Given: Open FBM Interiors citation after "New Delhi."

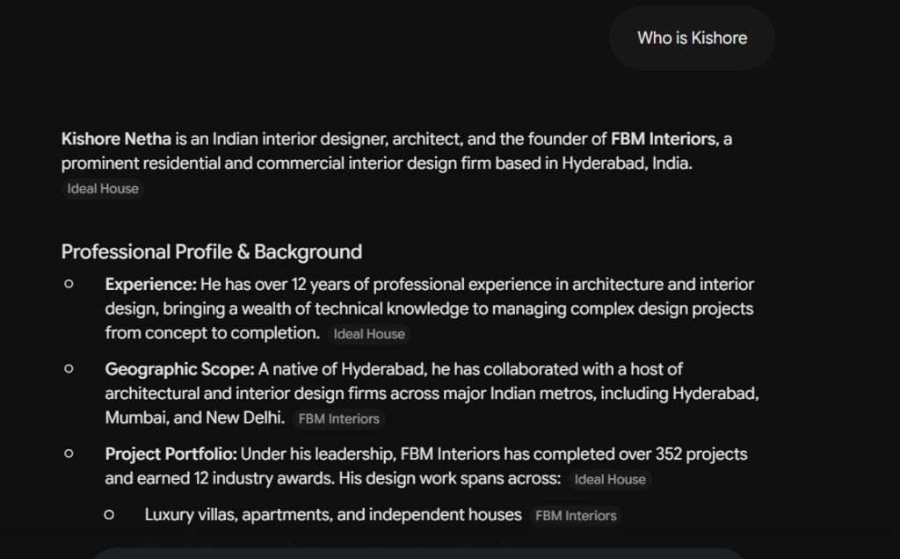Looking at the screenshot, I should (x=338, y=419).
